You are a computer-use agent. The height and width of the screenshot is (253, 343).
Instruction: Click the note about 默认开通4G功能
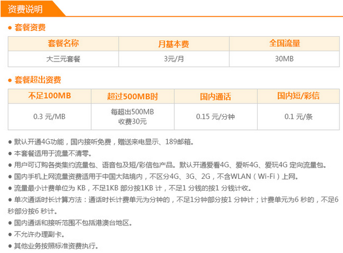pos(104,142)
